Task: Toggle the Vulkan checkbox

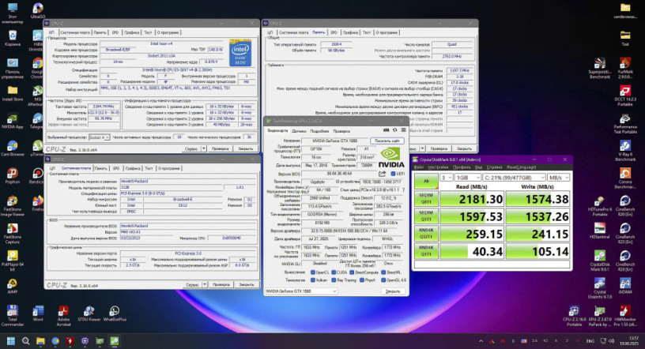Action: (313, 280)
